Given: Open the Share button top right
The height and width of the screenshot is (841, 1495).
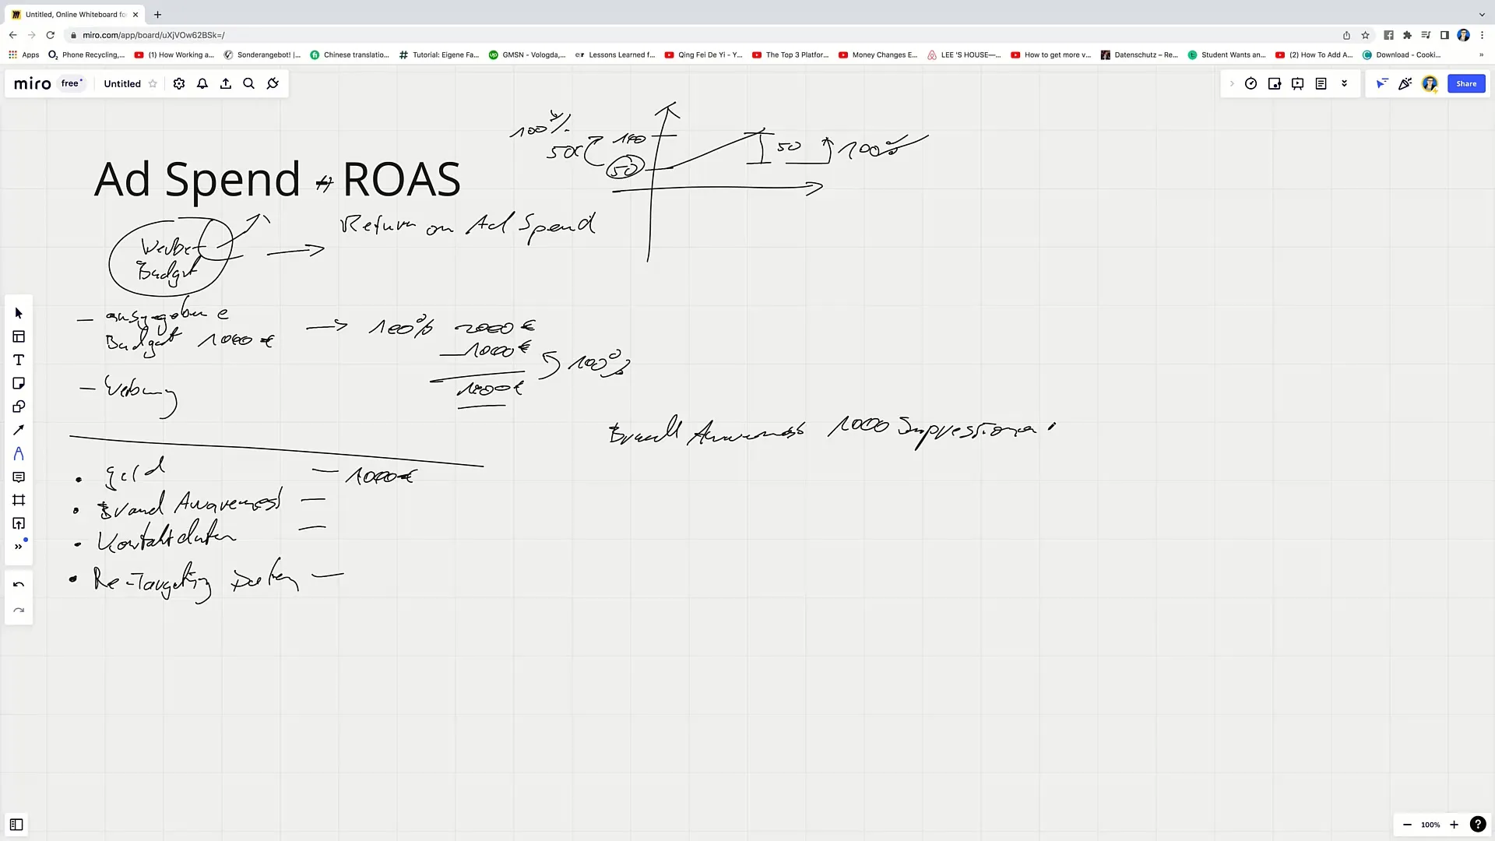Looking at the screenshot, I should click(x=1465, y=83).
